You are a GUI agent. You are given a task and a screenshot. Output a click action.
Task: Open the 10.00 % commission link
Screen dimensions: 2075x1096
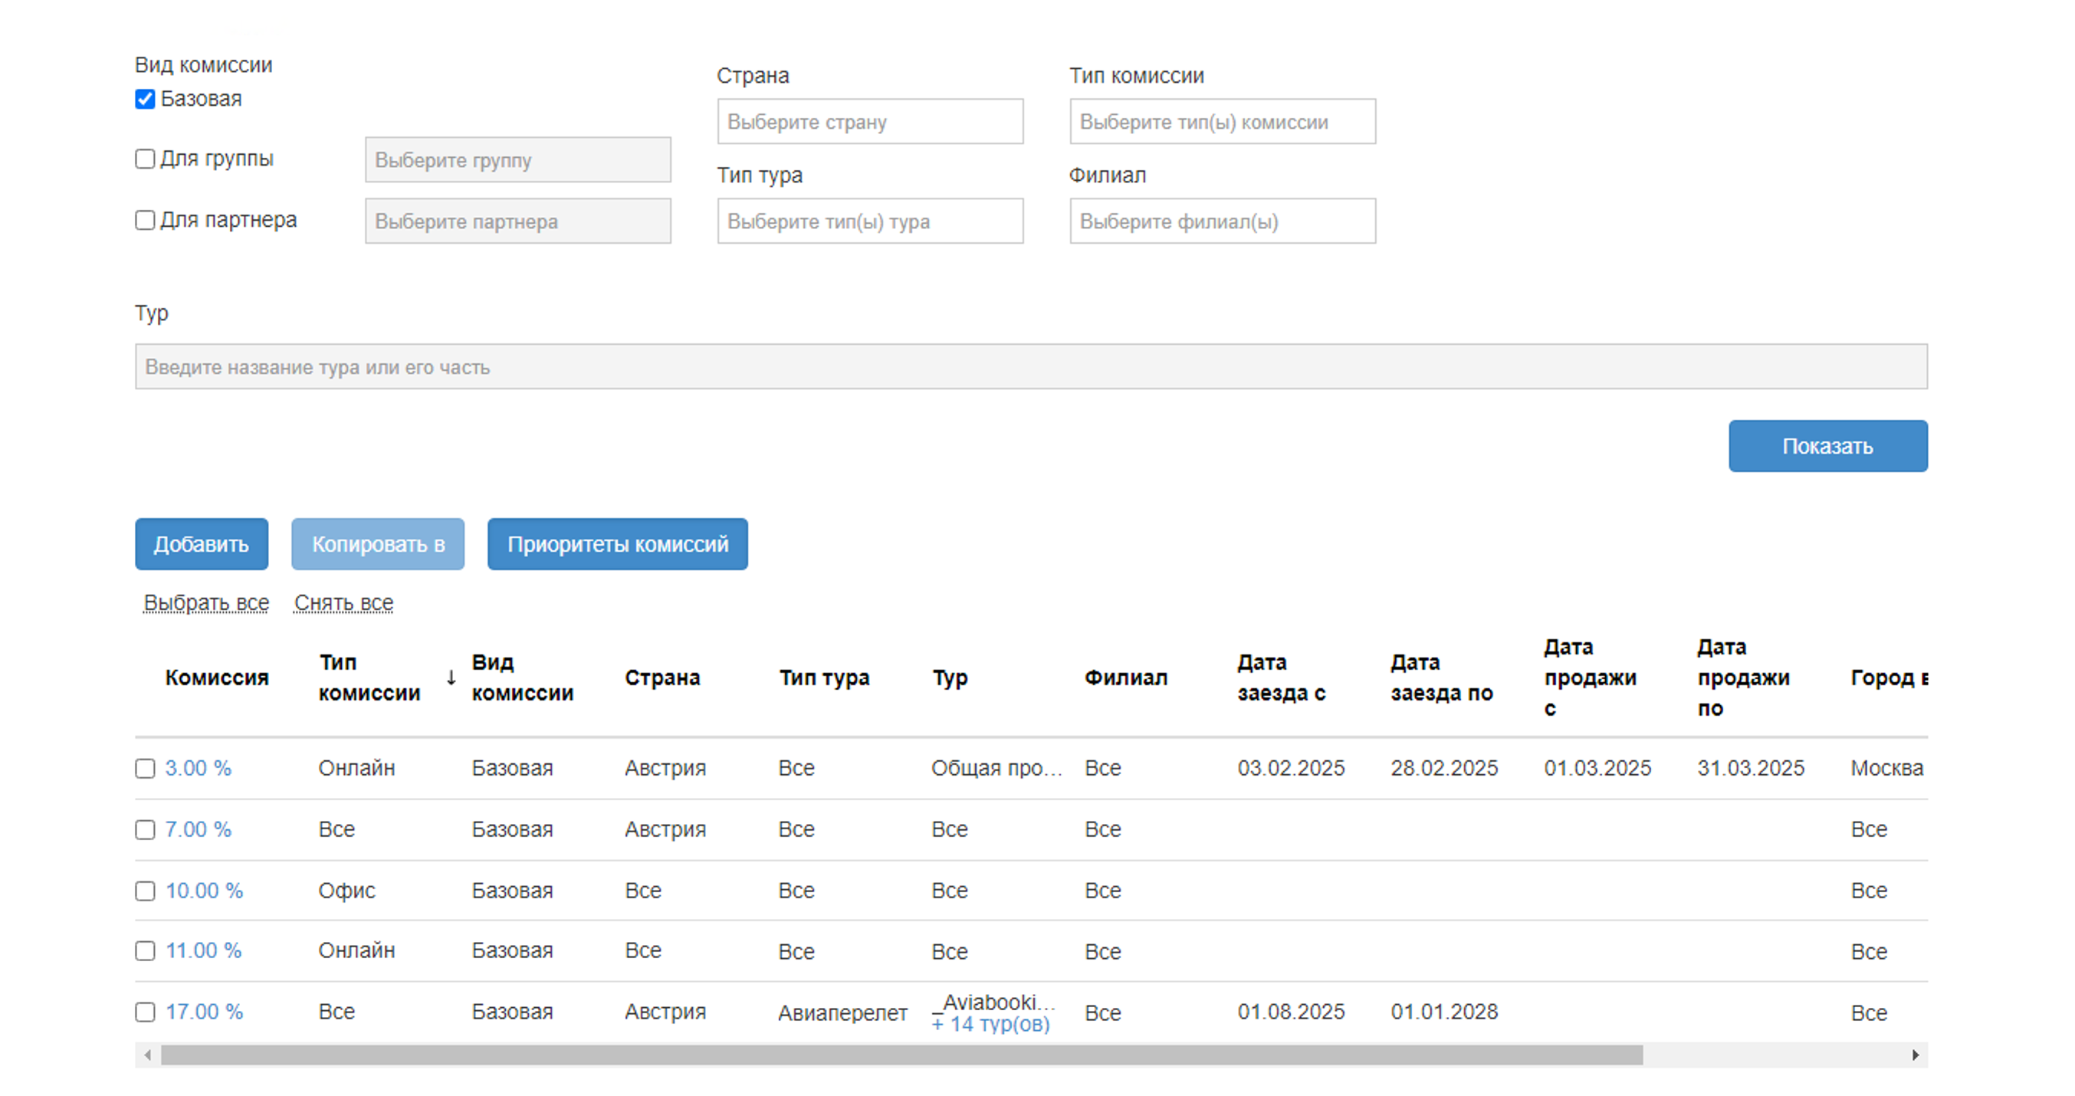(x=204, y=891)
